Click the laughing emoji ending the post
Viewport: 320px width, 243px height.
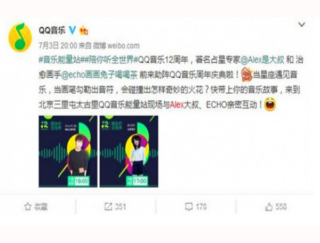click(270, 104)
